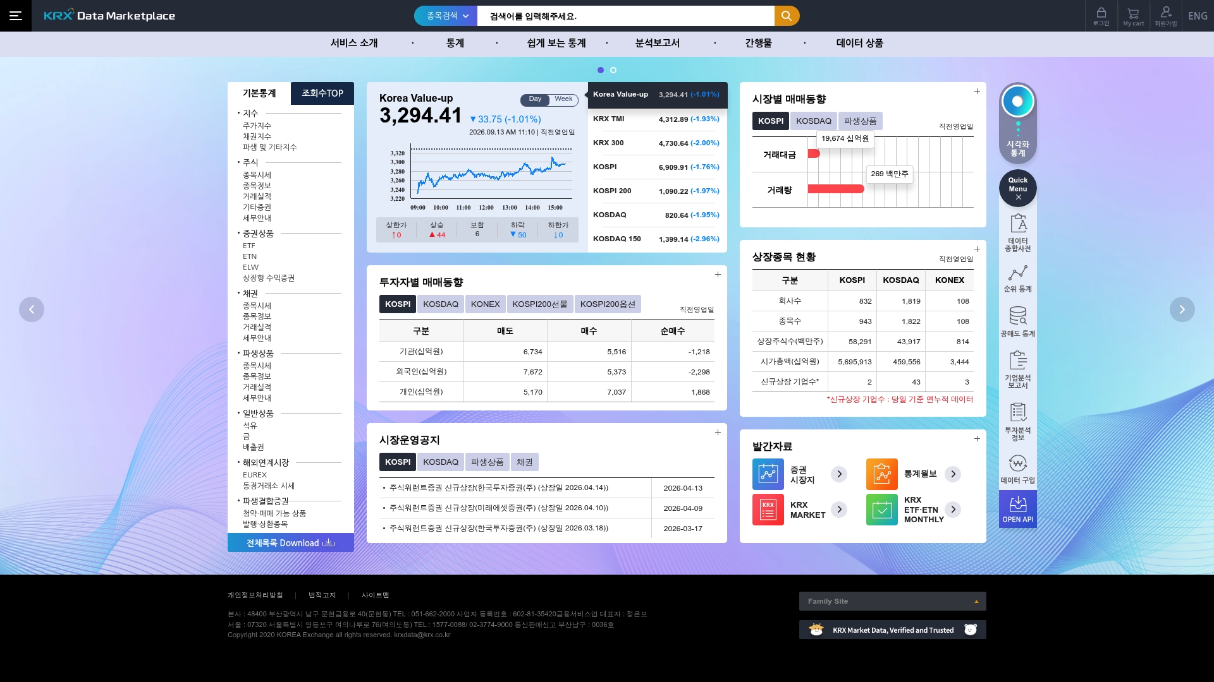Click the red 거래대금 bar
Screen dimensions: 1214x682
[814, 153]
